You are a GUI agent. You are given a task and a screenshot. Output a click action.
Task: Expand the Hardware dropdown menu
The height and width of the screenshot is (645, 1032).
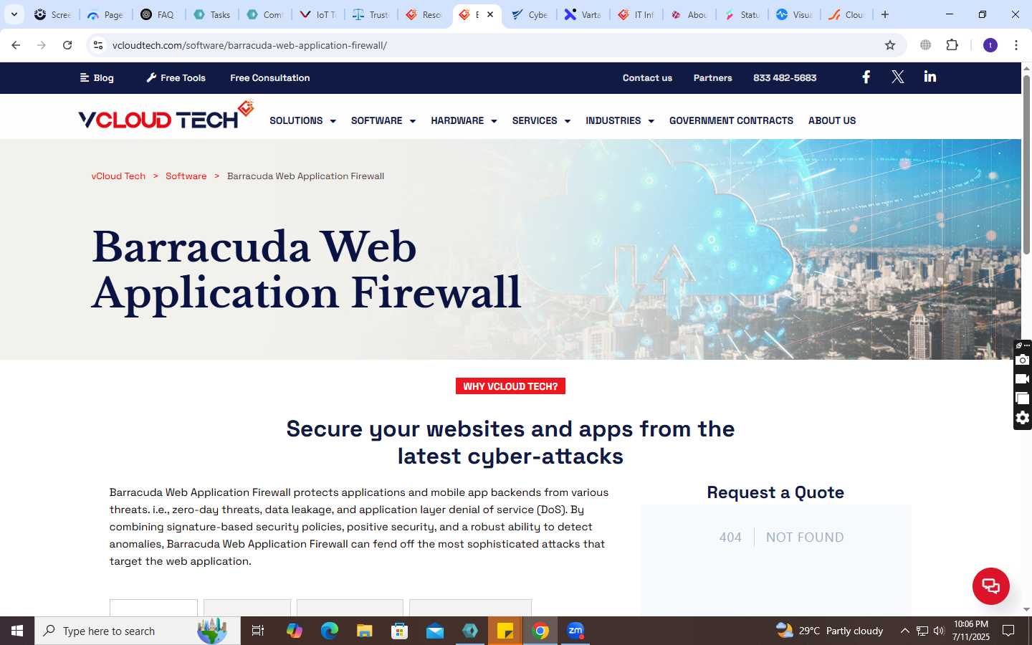point(464,120)
